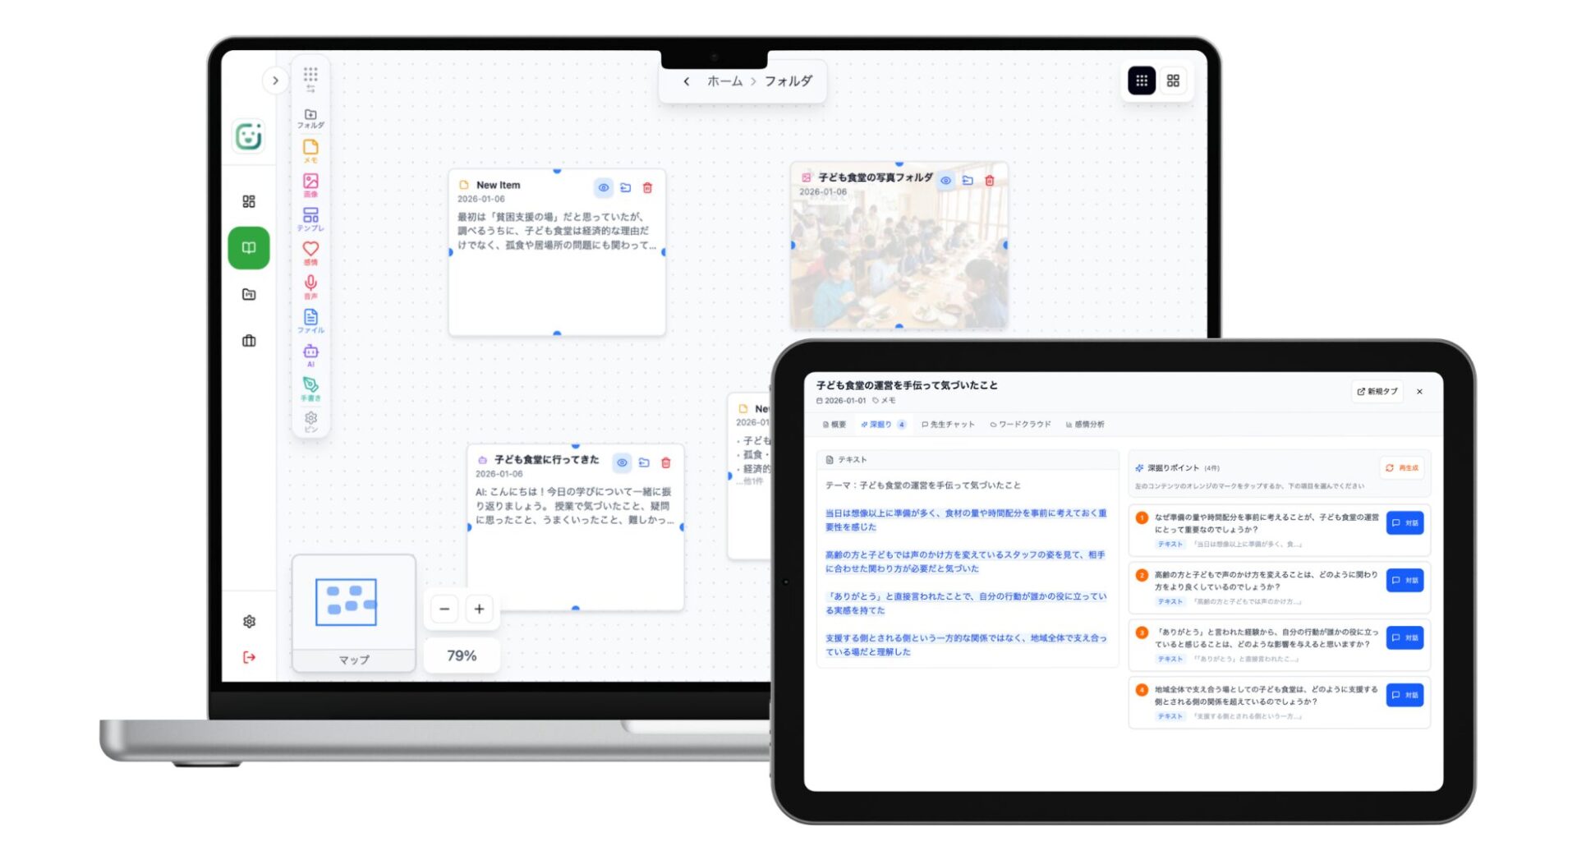Select the 手書き handwriting pen tool
Viewport: 1577px width, 860px height.
click(310, 386)
